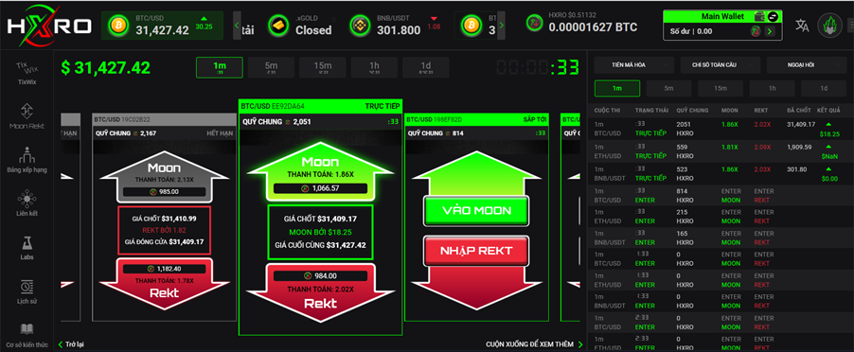The width and height of the screenshot is (854, 352).
Task: Expand the green chevron beside Số dư
Action: (x=769, y=31)
